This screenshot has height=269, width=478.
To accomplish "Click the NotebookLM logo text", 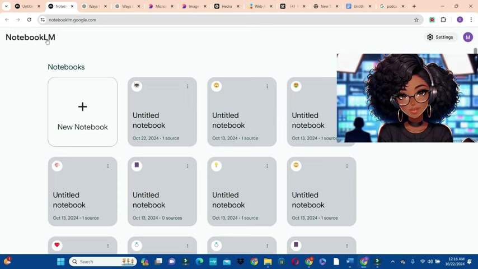I will pyautogui.click(x=30, y=37).
